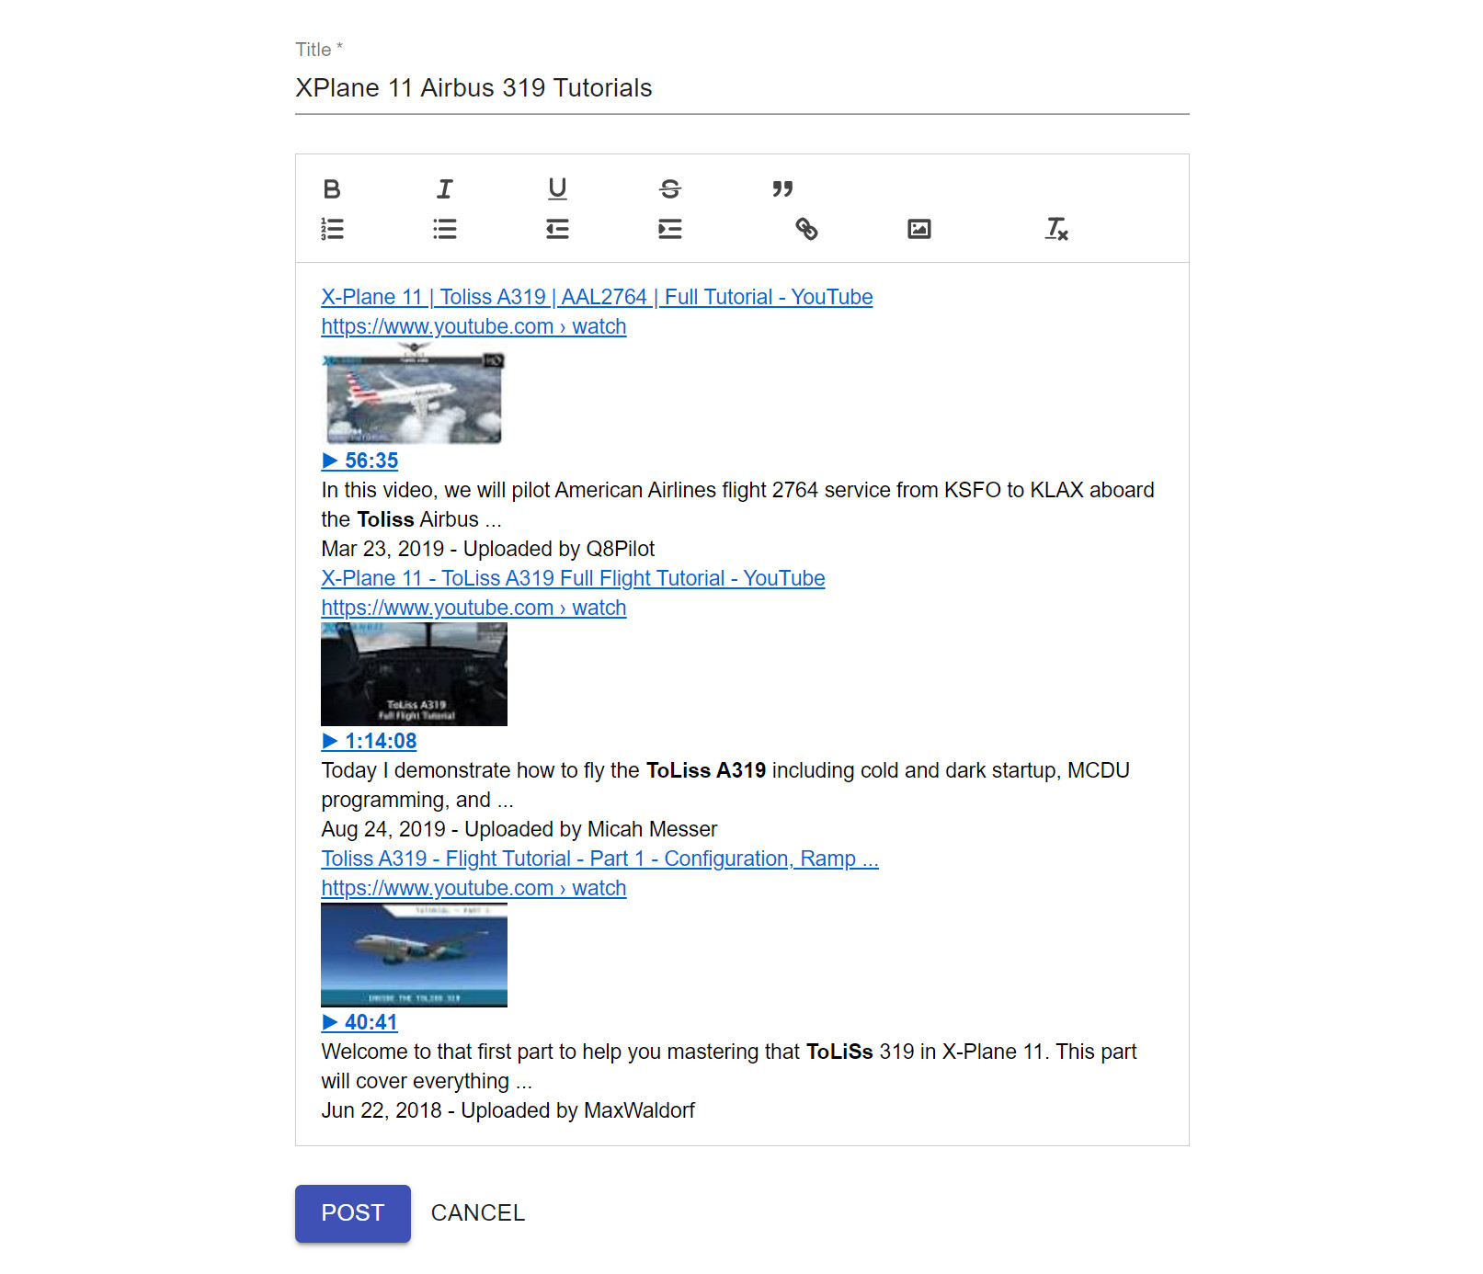Insert a numbered list
The height and width of the screenshot is (1274, 1483).
click(x=332, y=229)
